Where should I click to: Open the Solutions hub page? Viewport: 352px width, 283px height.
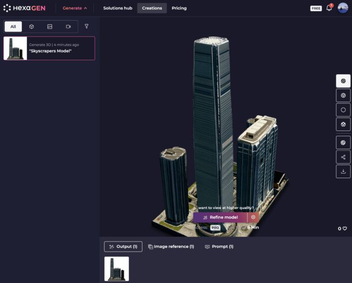click(118, 8)
